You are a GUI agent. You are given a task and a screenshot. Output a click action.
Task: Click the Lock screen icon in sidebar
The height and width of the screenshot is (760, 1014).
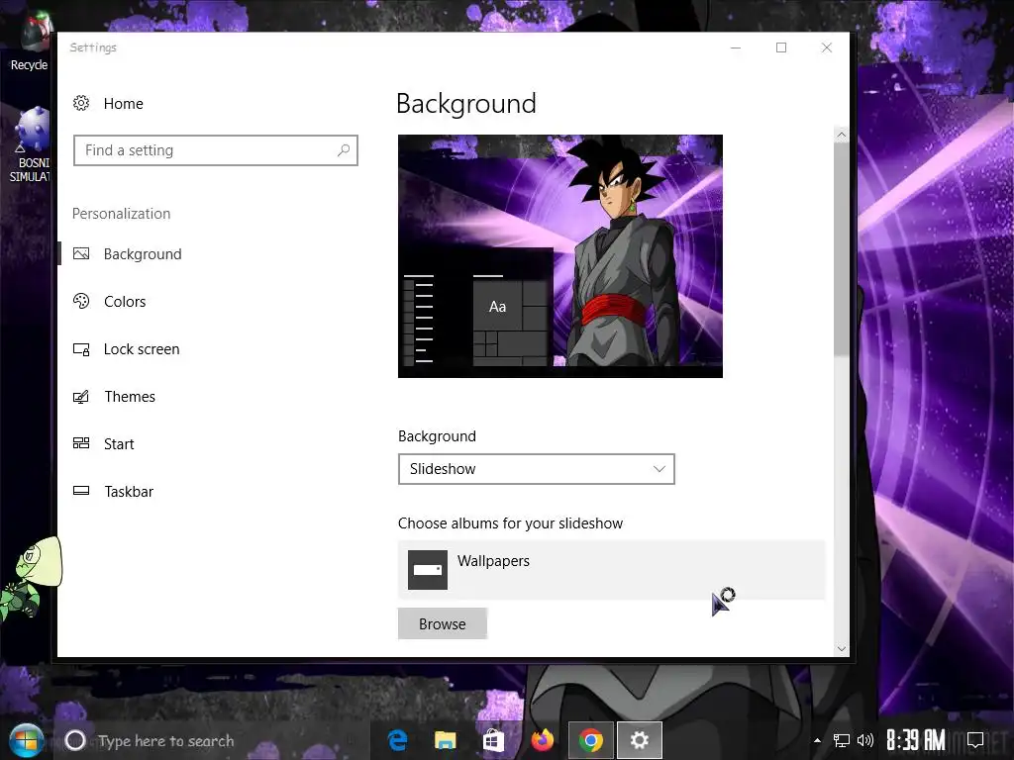81,349
